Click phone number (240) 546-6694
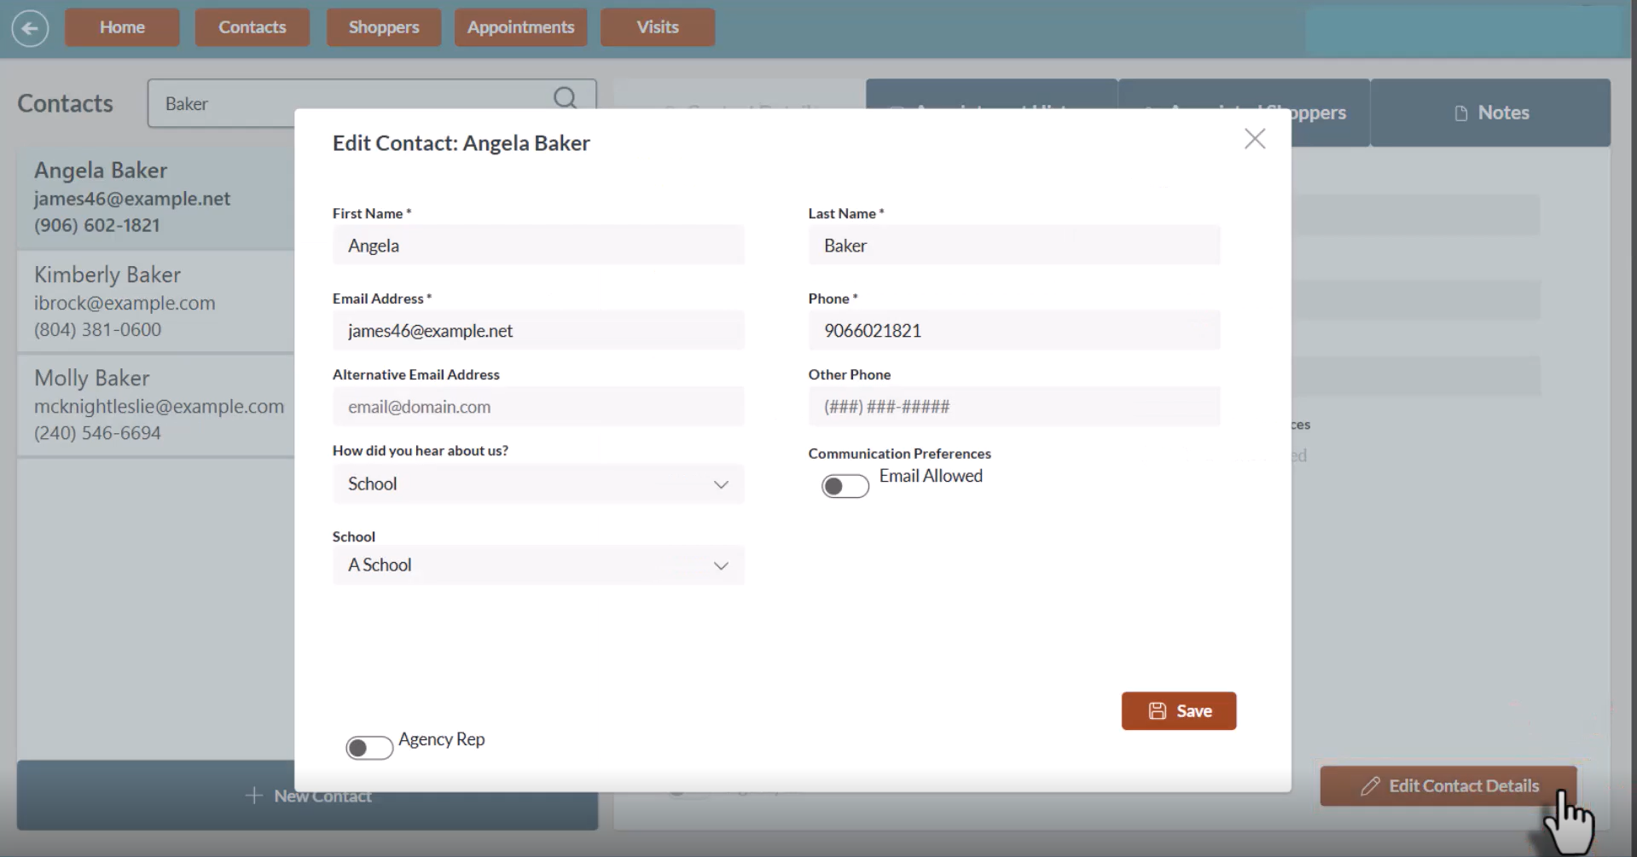 97,432
